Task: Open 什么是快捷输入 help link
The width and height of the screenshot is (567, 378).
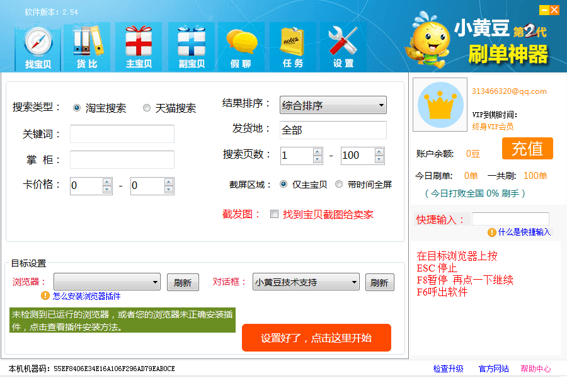Action: coord(524,232)
